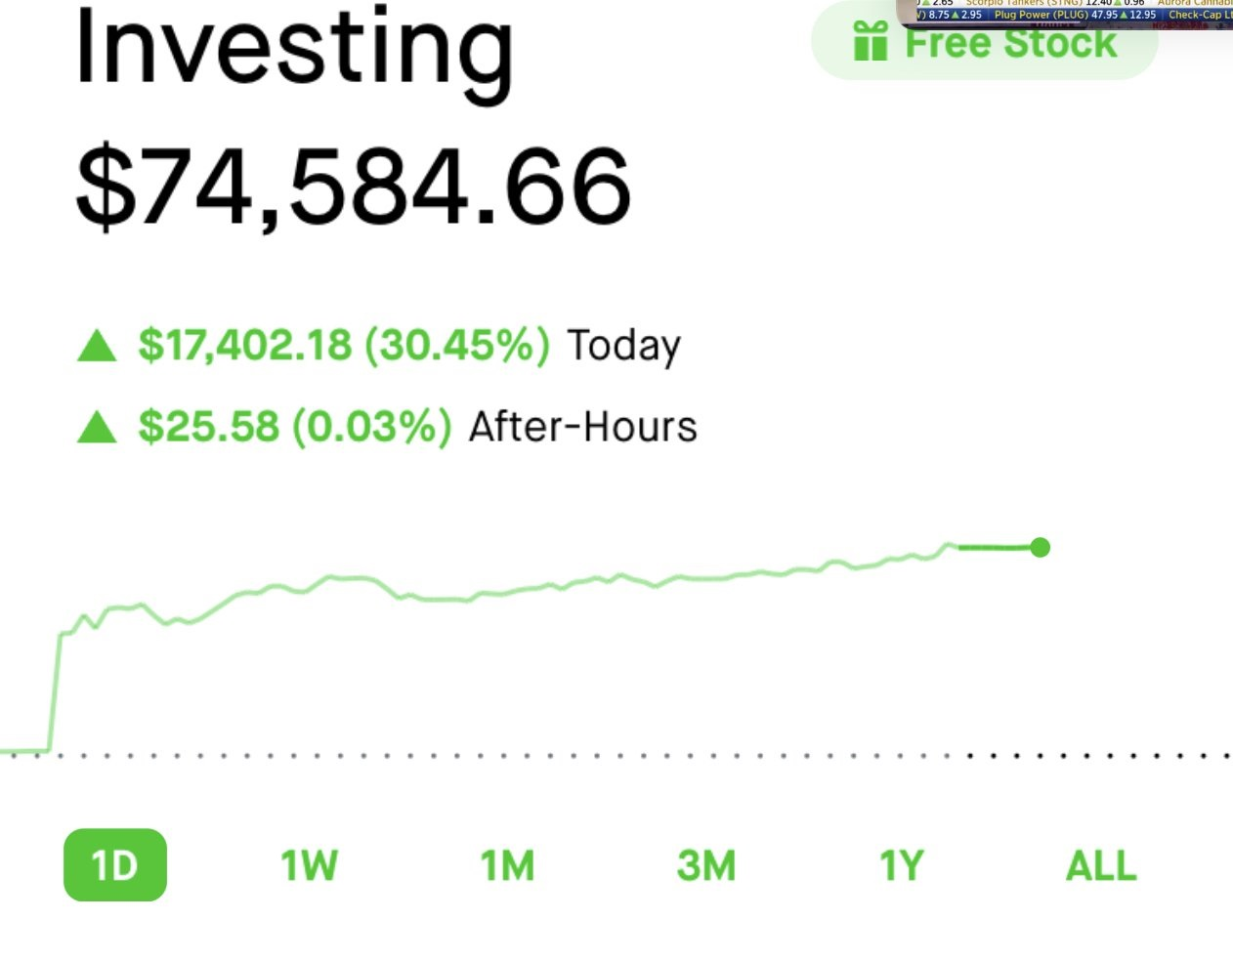Screen dimensions: 1233x961
Task: Click the Scorpio Tankers (STNG) ticker entry
Action: (1024, 3)
